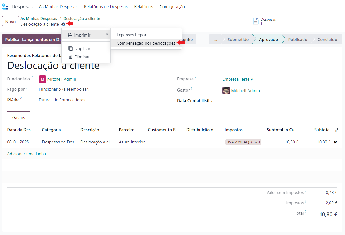
Task: Switch to the Gastos tab
Action: (19, 118)
